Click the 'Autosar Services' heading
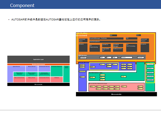Viewport: 161px width, 121px height. coord(84,63)
